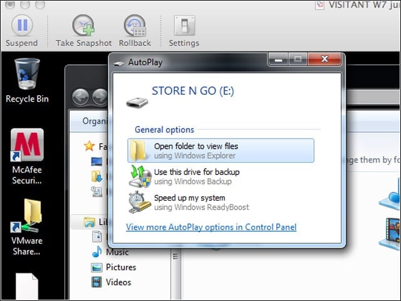This screenshot has height=301, width=401.
Task: Click Documents library icon in sidebar
Action: [97, 236]
